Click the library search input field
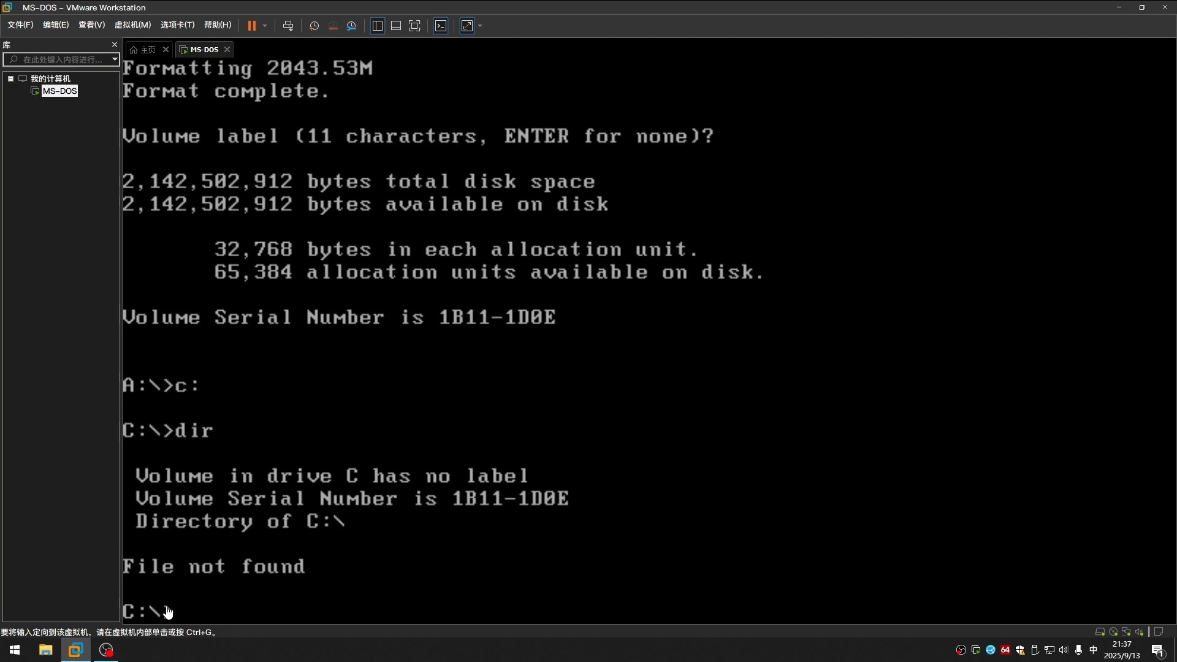Viewport: 1177px width, 662px height. click(61, 59)
